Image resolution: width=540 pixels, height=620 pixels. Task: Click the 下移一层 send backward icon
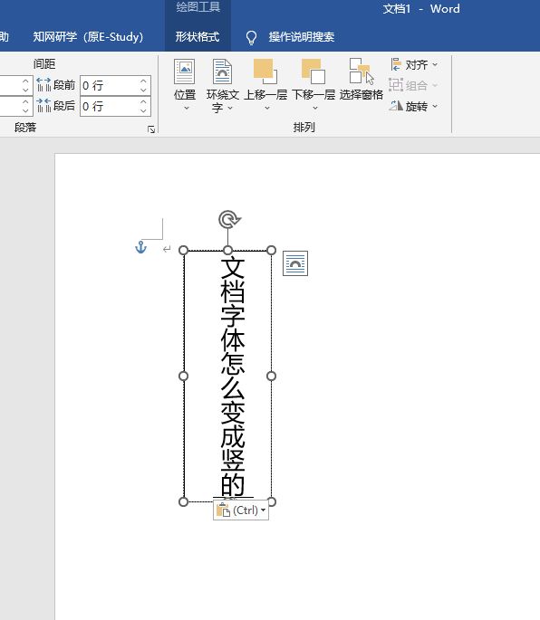[313, 72]
